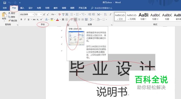Click the increase indent icon
The image size is (181, 99).
point(93,14)
